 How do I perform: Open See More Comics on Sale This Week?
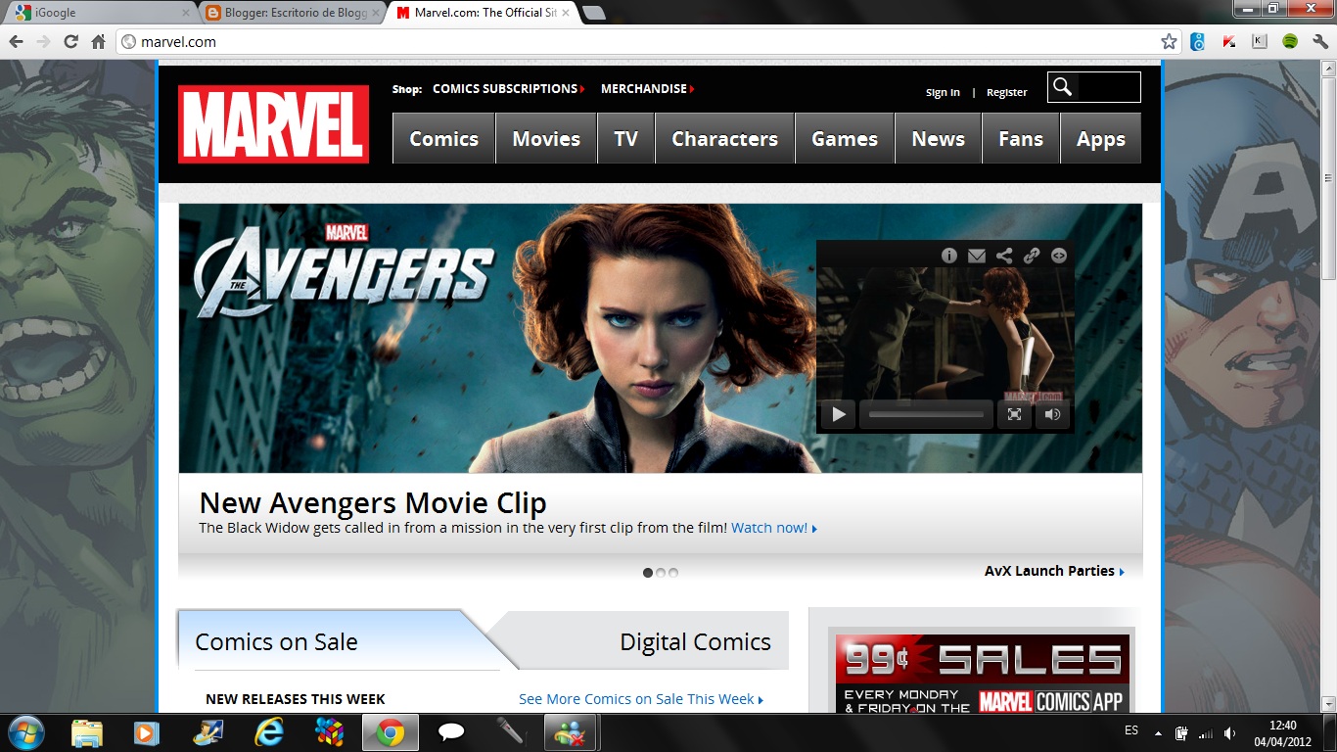[x=638, y=698]
